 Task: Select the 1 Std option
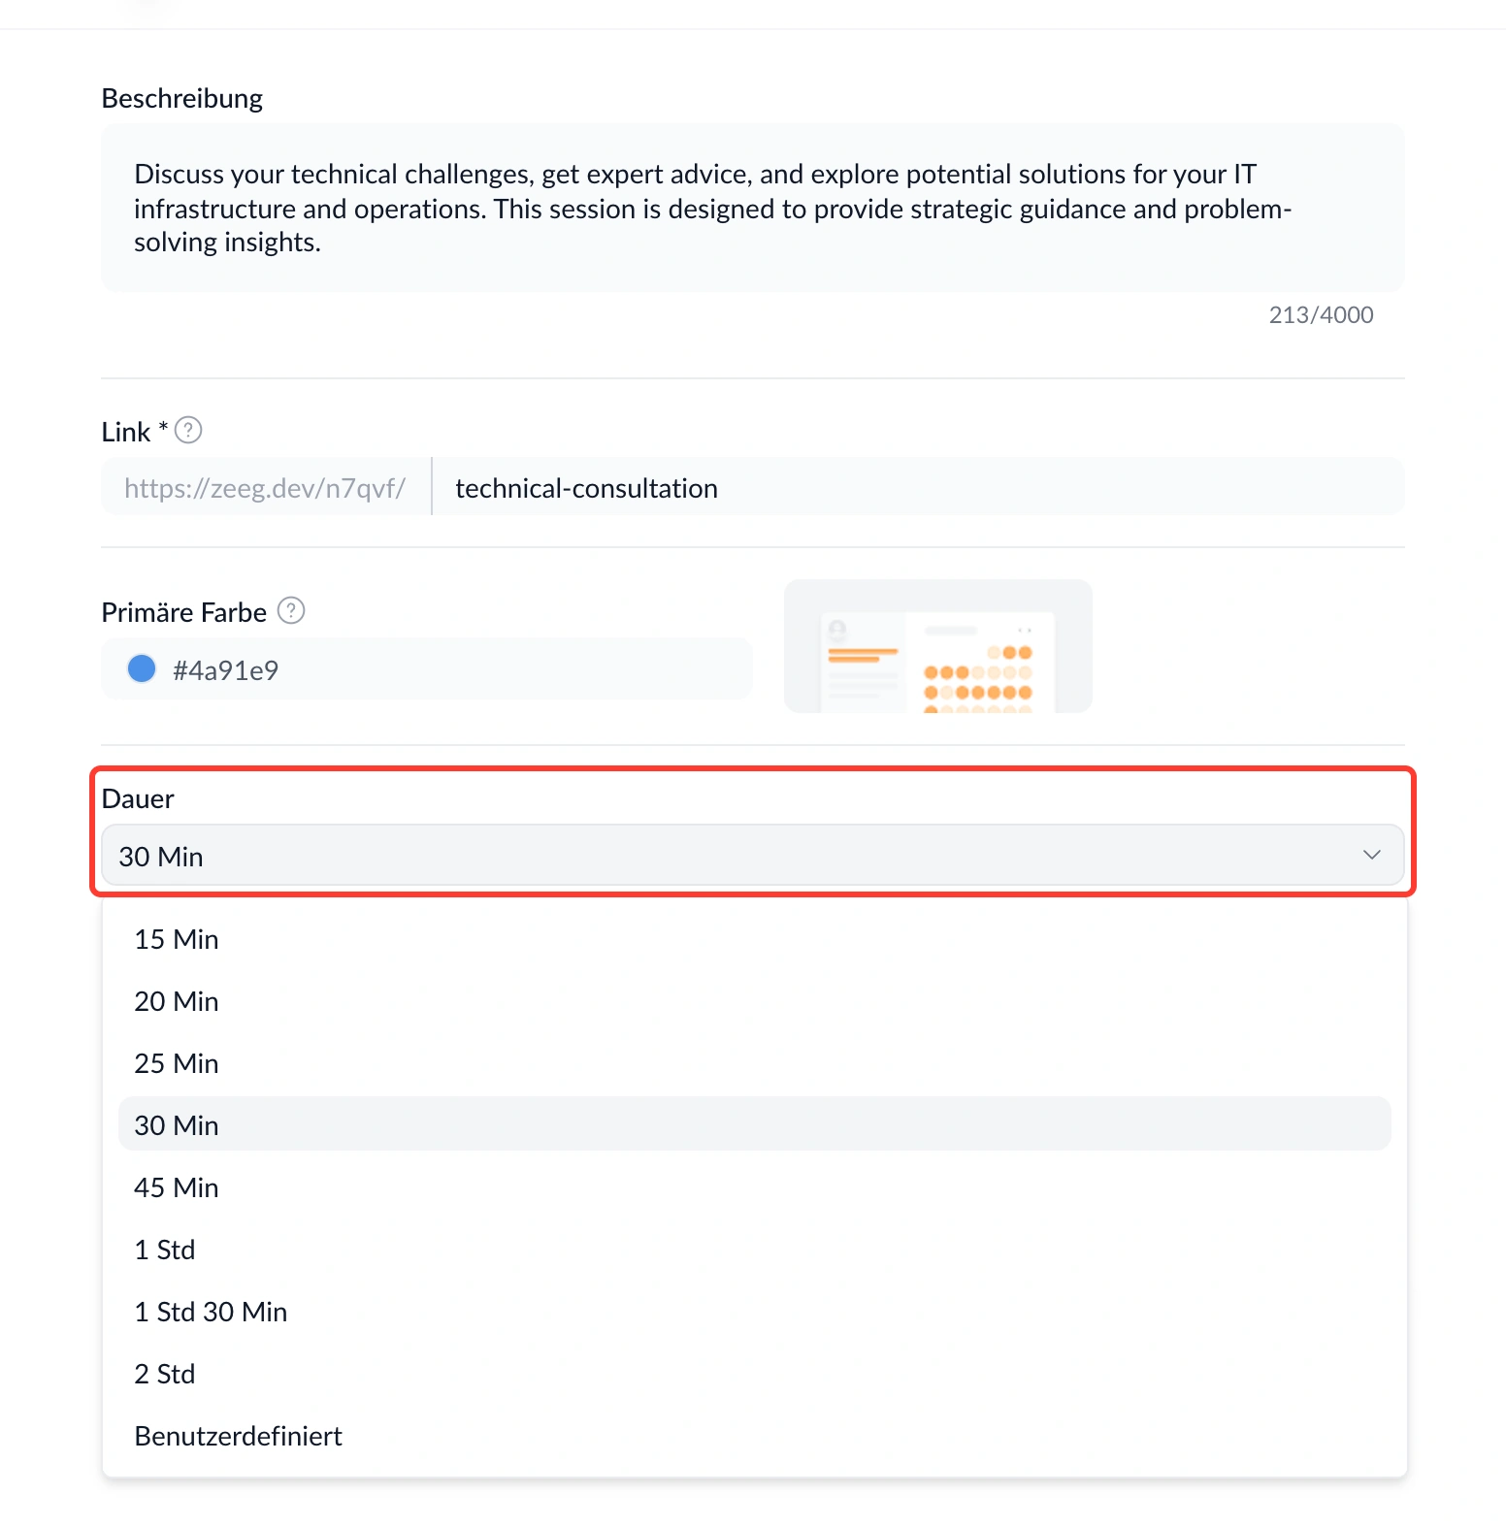pos(754,1250)
